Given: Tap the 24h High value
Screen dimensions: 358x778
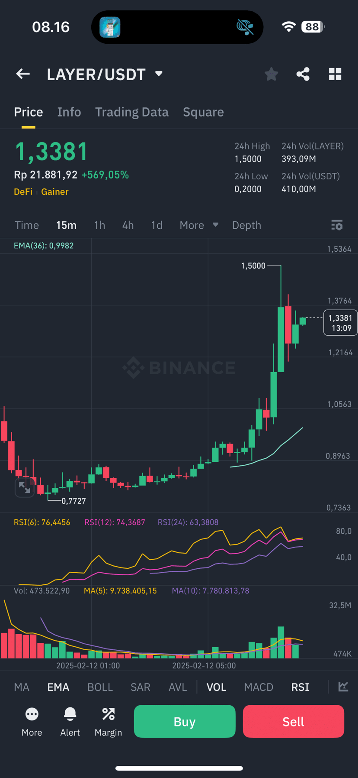Looking at the screenshot, I should tap(248, 159).
